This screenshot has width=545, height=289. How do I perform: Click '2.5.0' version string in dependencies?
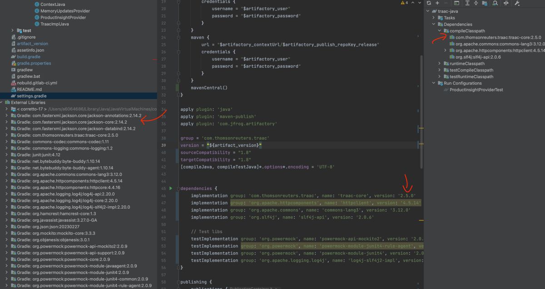coord(407,196)
